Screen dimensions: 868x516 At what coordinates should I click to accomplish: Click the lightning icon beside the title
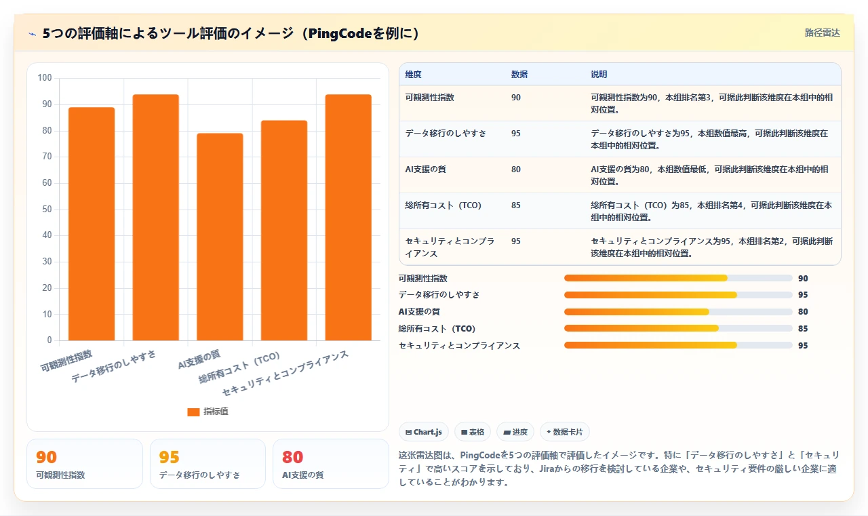(32, 33)
